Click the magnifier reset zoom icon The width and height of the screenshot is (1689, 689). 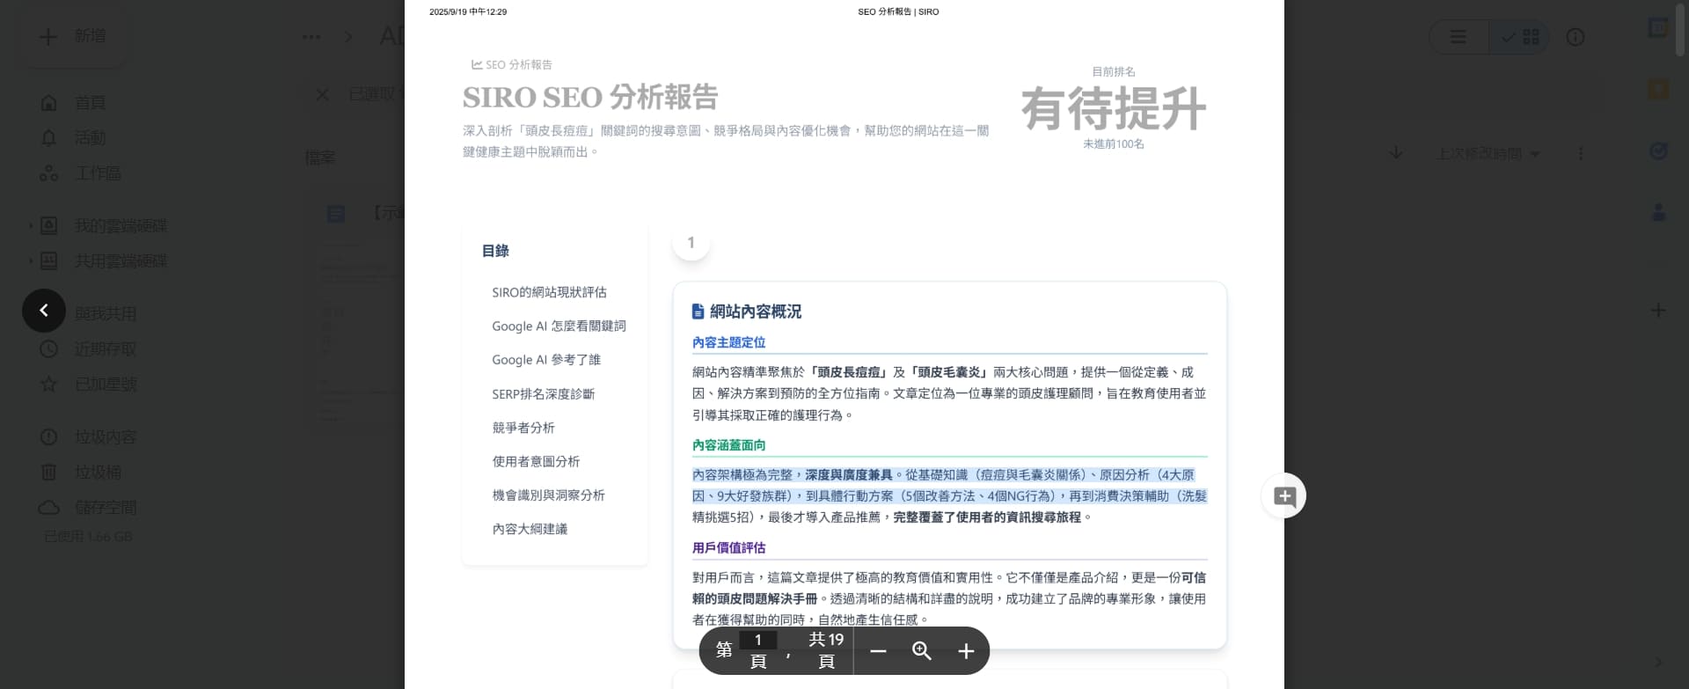(921, 651)
